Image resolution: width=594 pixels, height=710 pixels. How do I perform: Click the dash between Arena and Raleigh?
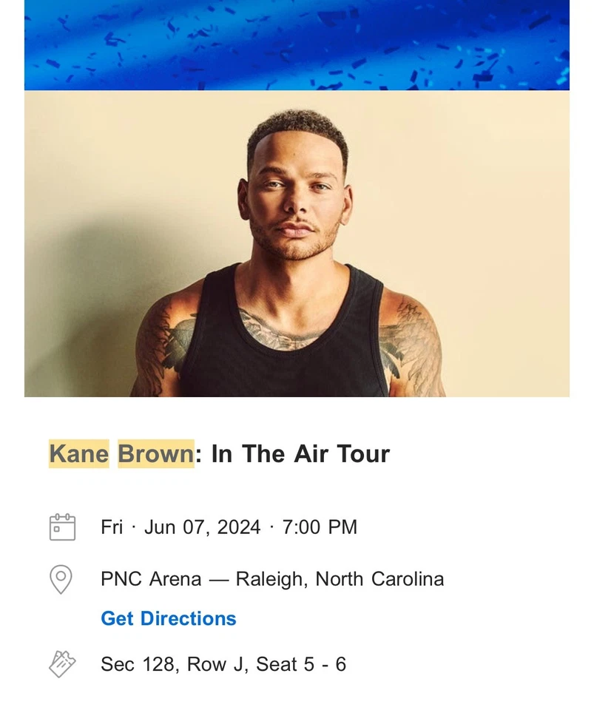pyautogui.click(x=224, y=579)
